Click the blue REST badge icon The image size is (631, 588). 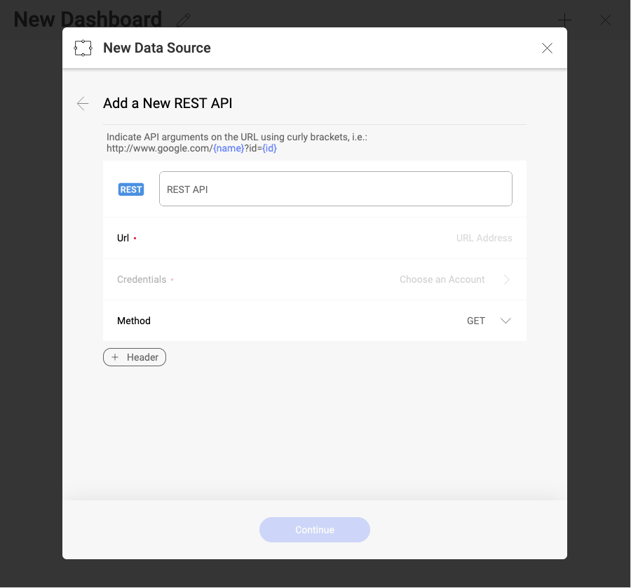131,189
